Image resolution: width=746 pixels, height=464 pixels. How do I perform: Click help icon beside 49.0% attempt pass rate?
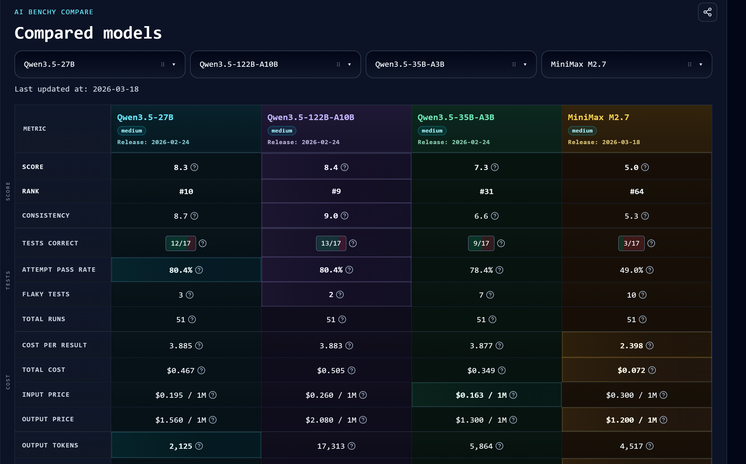[650, 270]
